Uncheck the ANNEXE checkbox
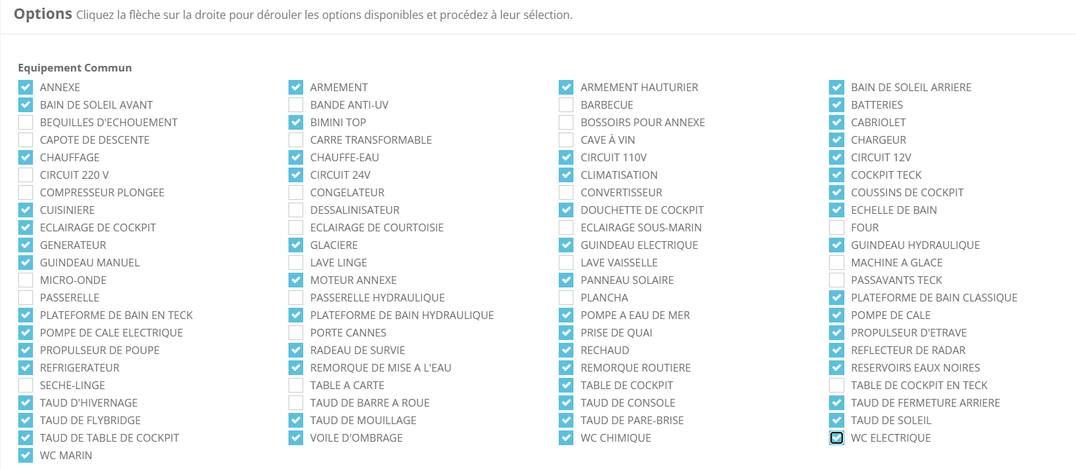This screenshot has width=1076, height=469. pos(26,88)
